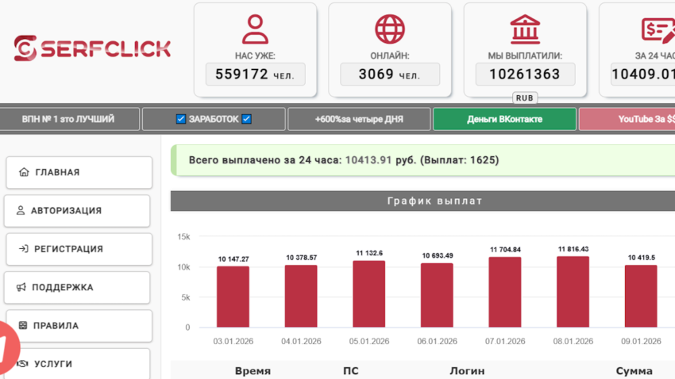
Task: Click the 03.01.2026 bar in the chart
Action: coord(233,297)
